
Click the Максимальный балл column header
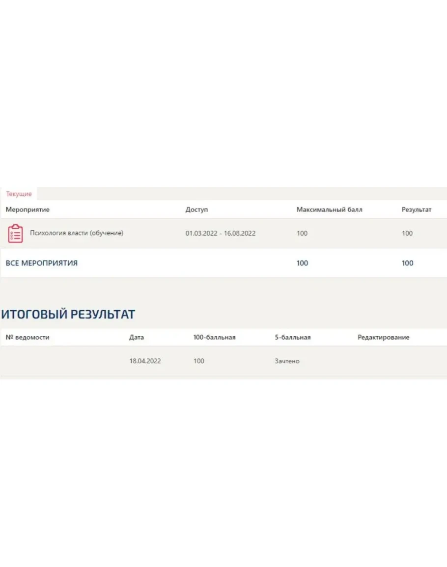[x=329, y=210]
